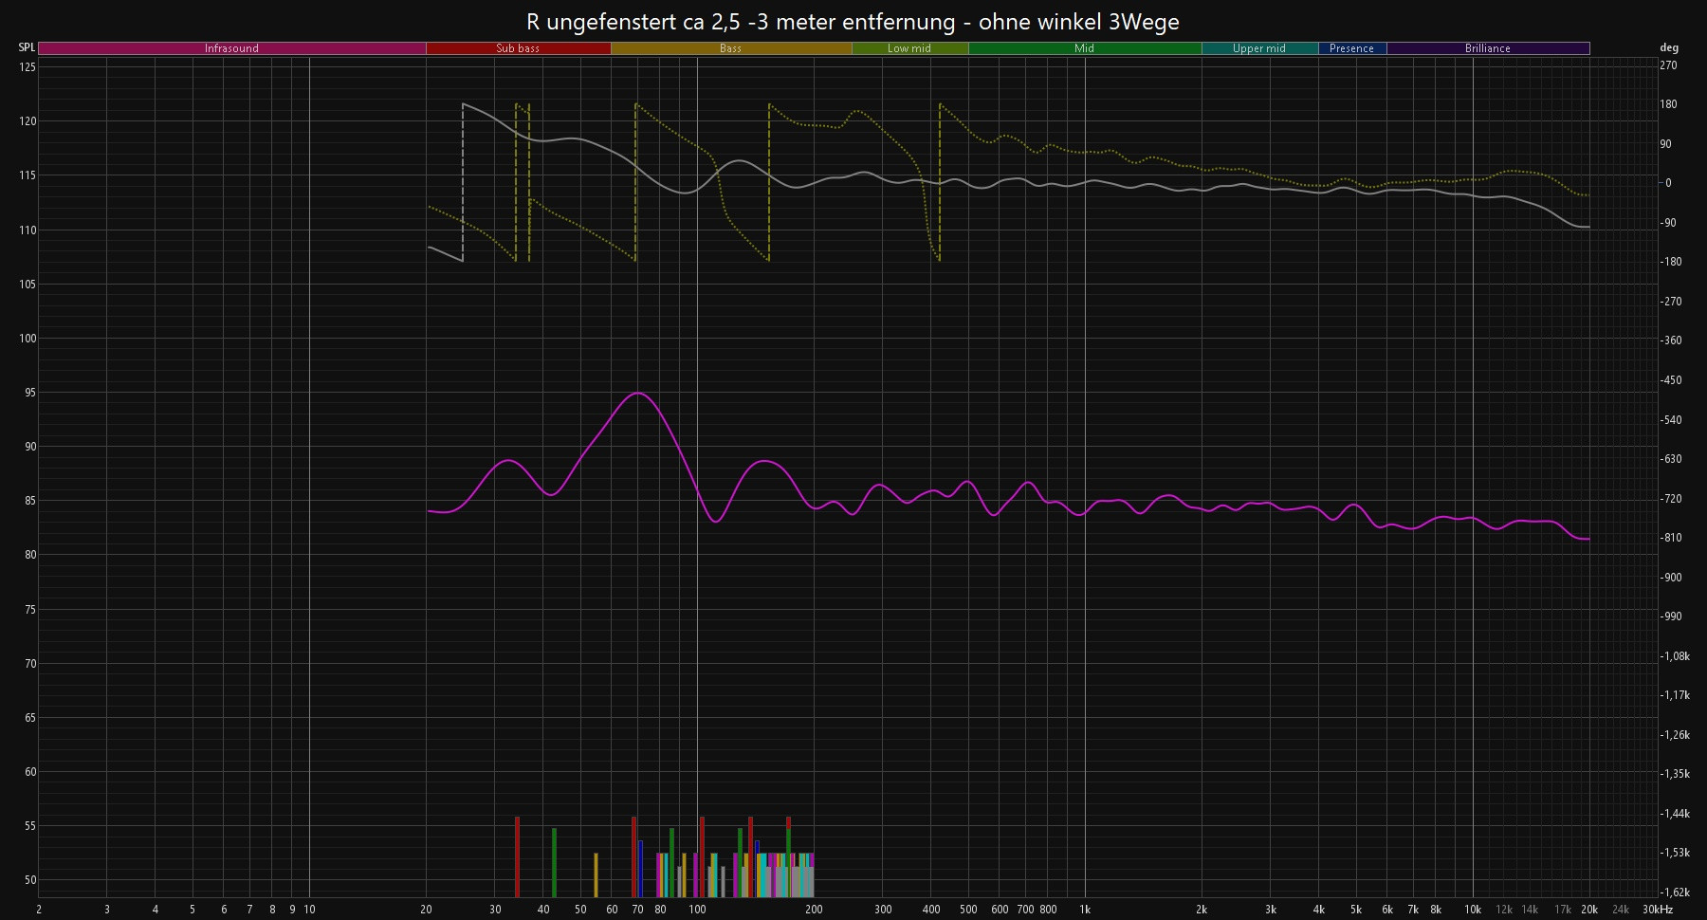
Task: Click the 0 tick on degree axis
Action: [1668, 183]
